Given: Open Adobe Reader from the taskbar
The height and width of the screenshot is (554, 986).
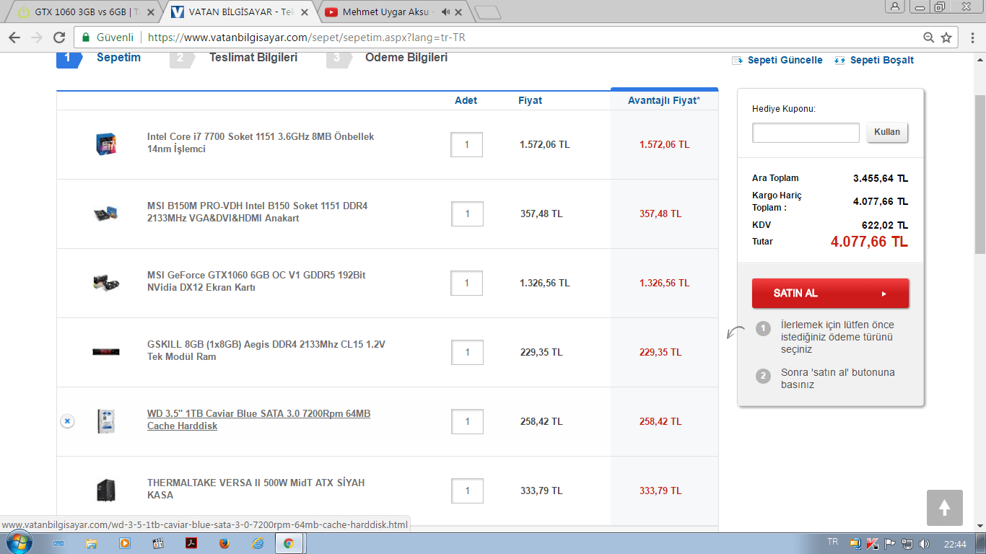Looking at the screenshot, I should click(x=191, y=543).
